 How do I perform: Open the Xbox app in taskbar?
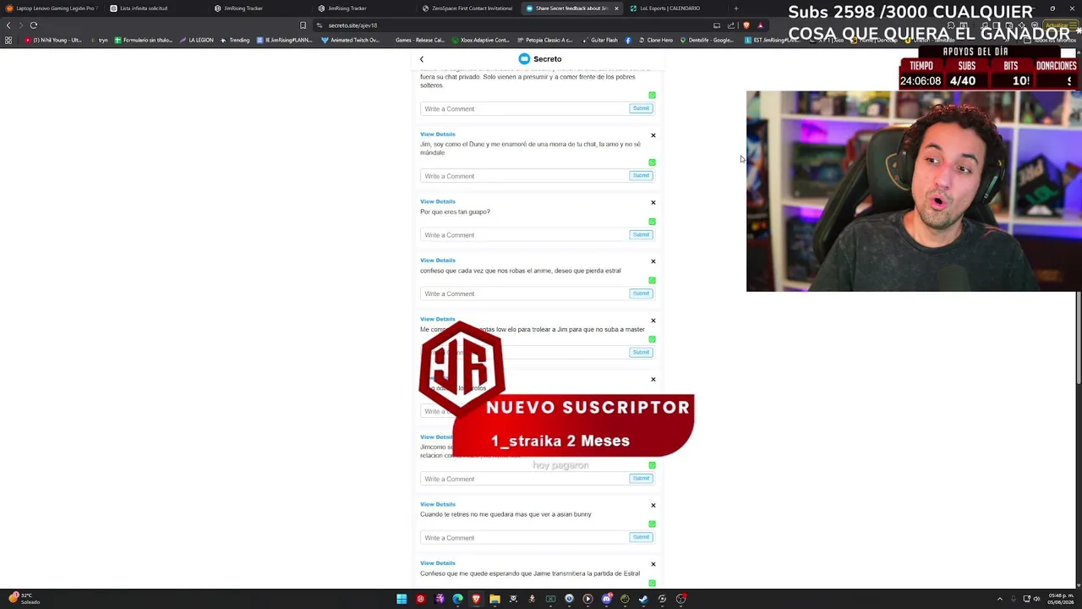pos(550,599)
